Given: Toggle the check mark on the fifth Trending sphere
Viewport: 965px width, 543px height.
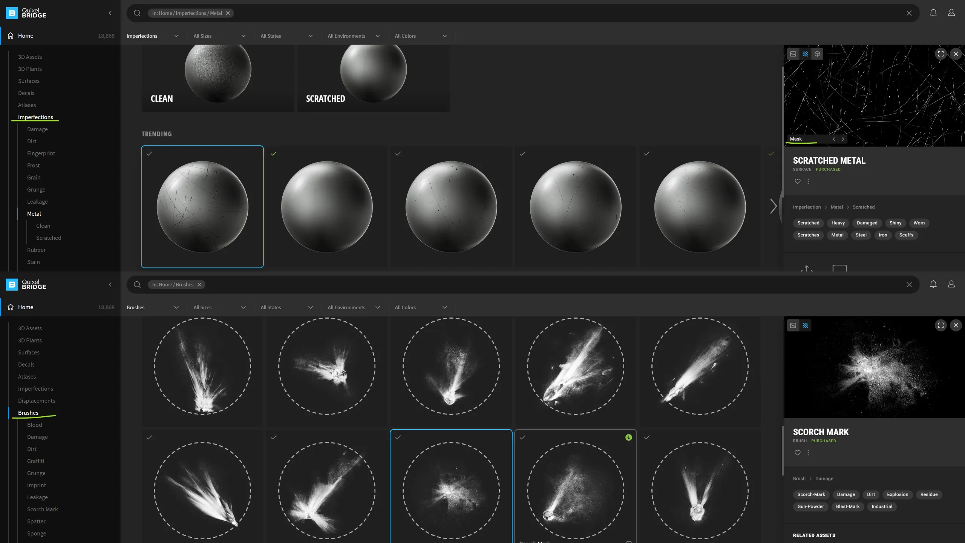Looking at the screenshot, I should coord(647,153).
